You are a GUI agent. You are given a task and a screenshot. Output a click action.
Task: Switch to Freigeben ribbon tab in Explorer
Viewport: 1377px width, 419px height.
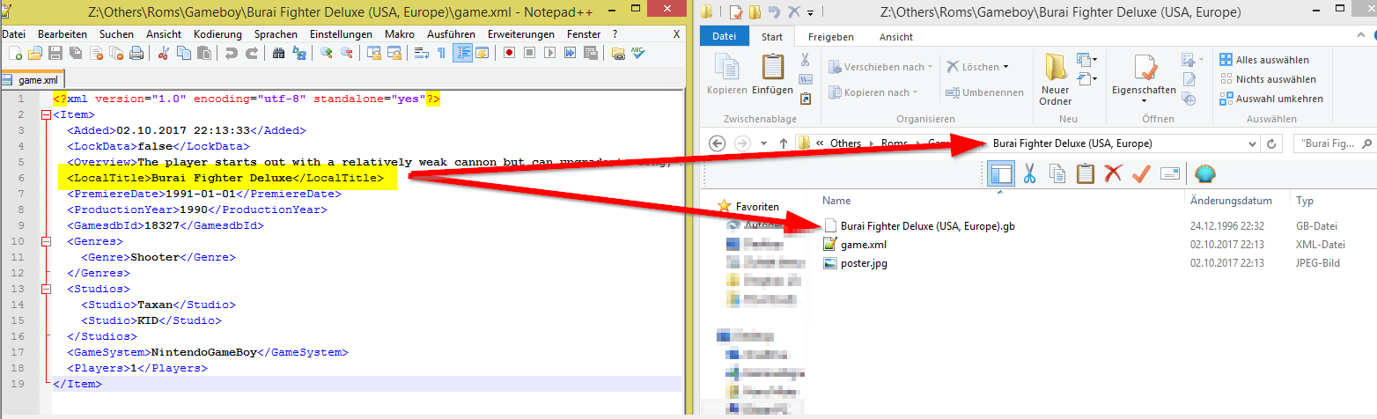click(830, 37)
